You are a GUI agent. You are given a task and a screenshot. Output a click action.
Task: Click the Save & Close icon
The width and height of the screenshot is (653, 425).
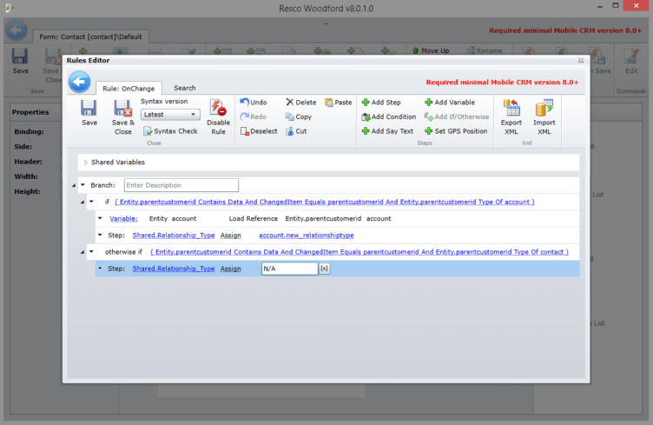pyautogui.click(x=122, y=109)
